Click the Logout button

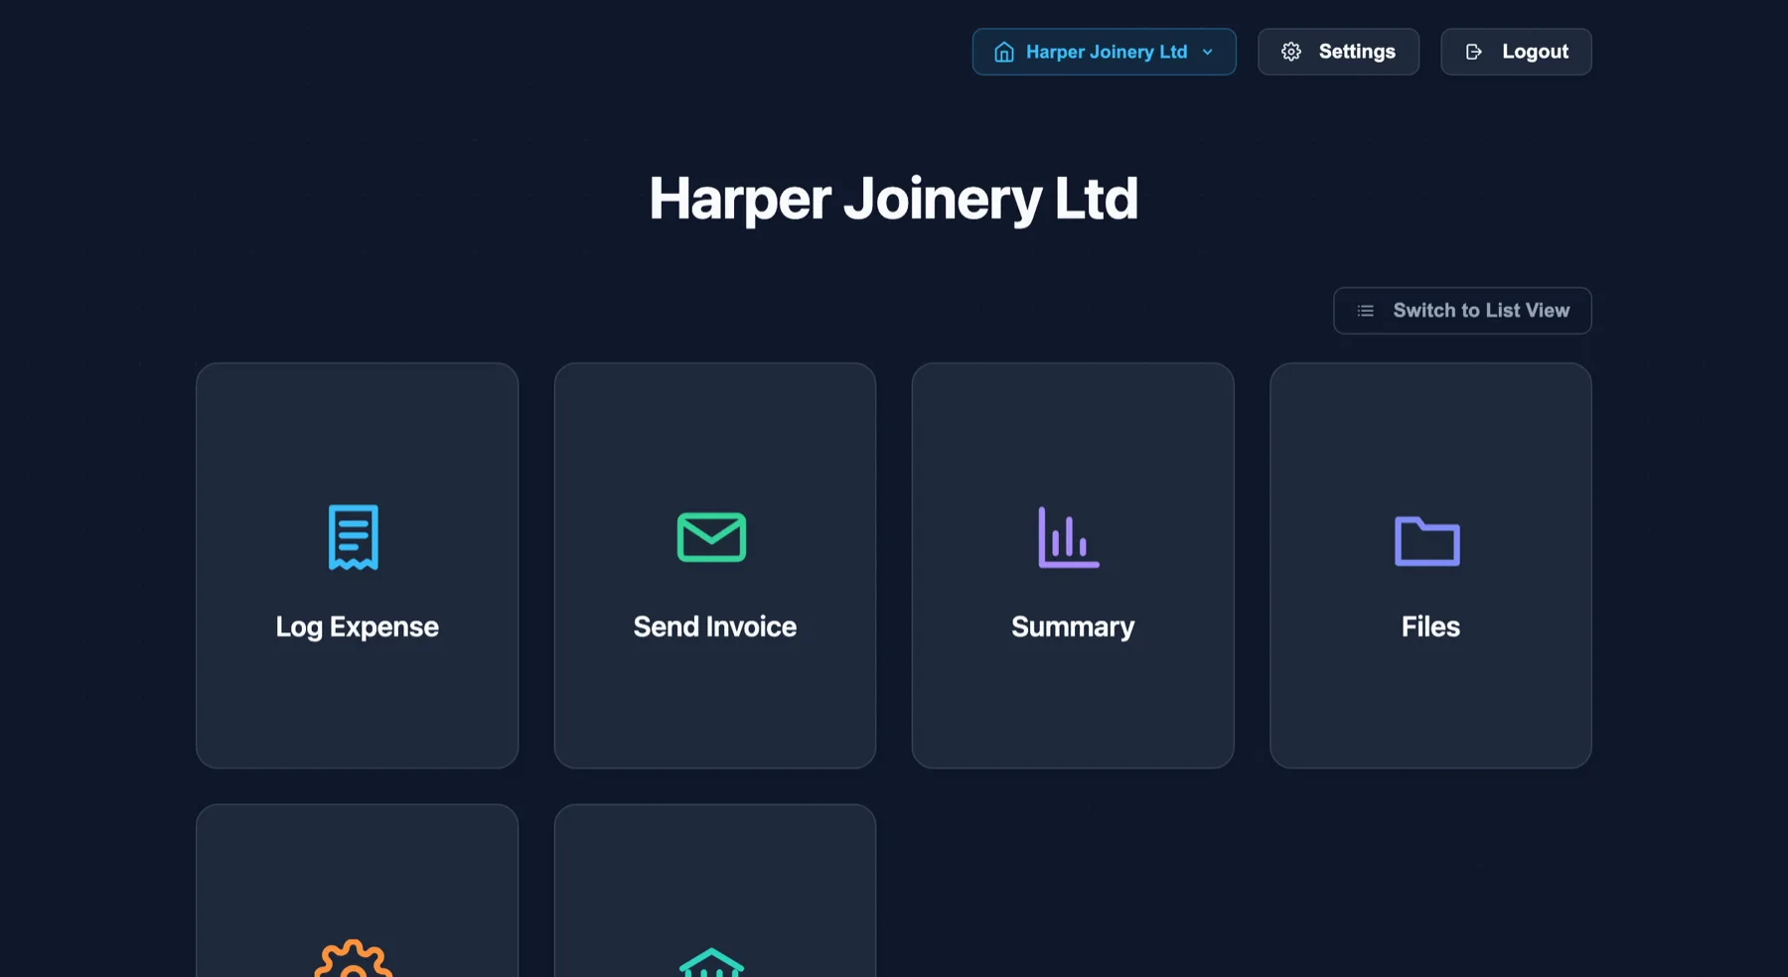coord(1516,52)
